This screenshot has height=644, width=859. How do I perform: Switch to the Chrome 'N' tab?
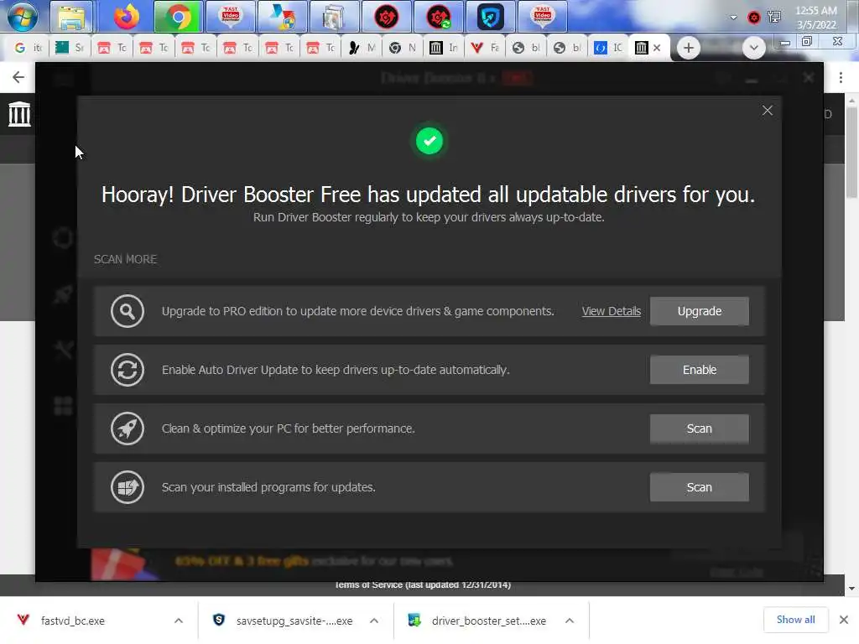pos(403,48)
